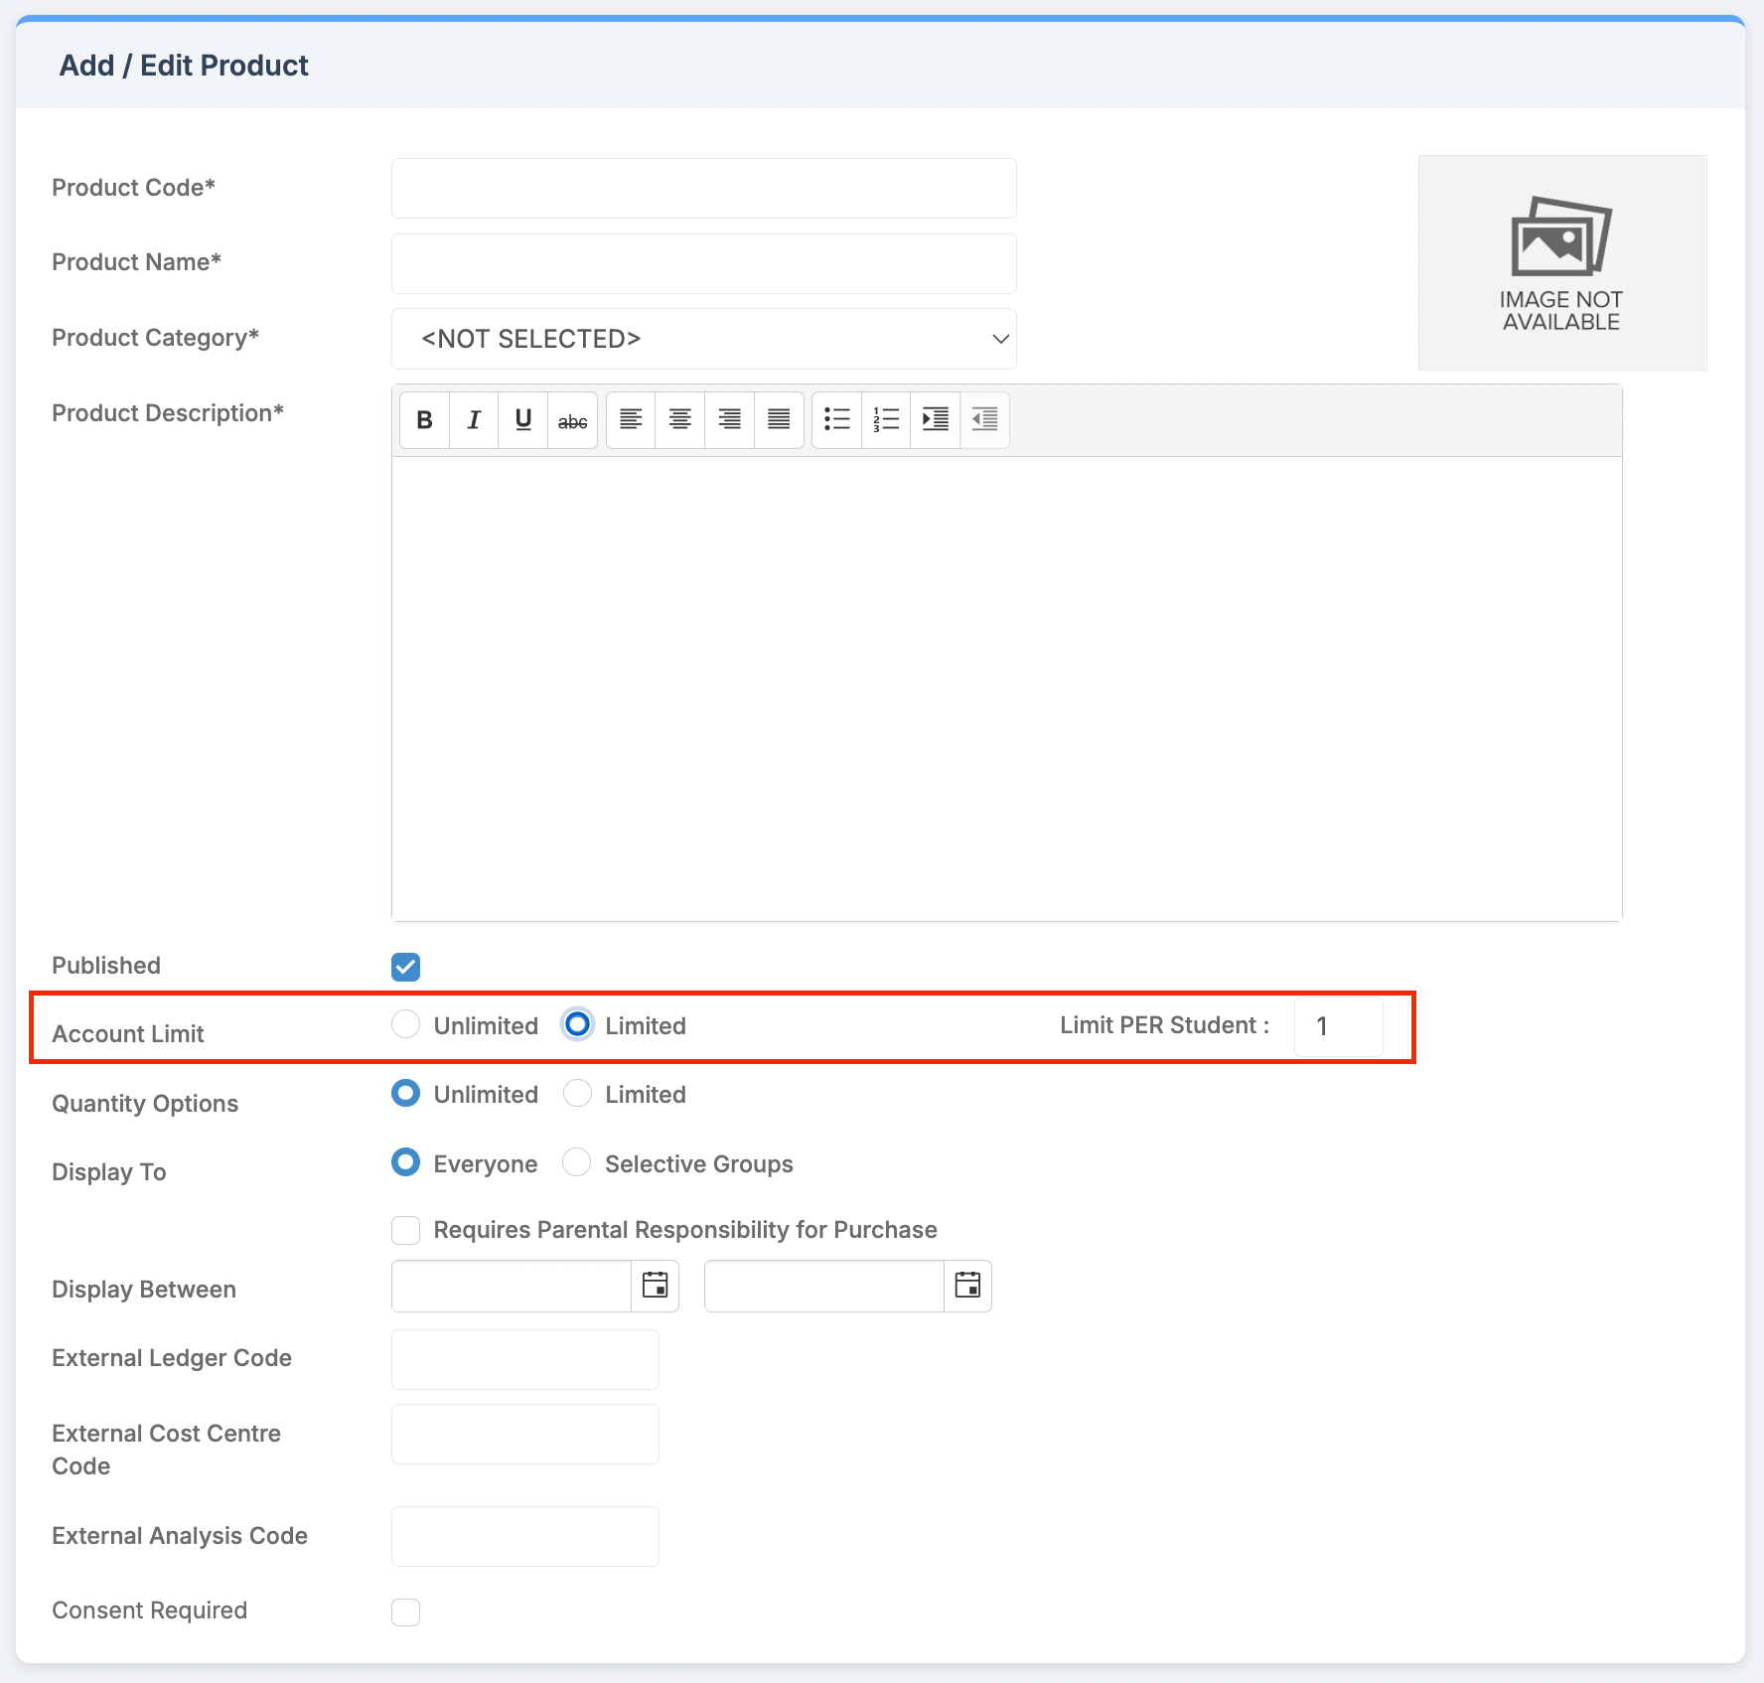The width and height of the screenshot is (1764, 1683).
Task: Open the calendar for the second Display Between date
Action: click(966, 1285)
